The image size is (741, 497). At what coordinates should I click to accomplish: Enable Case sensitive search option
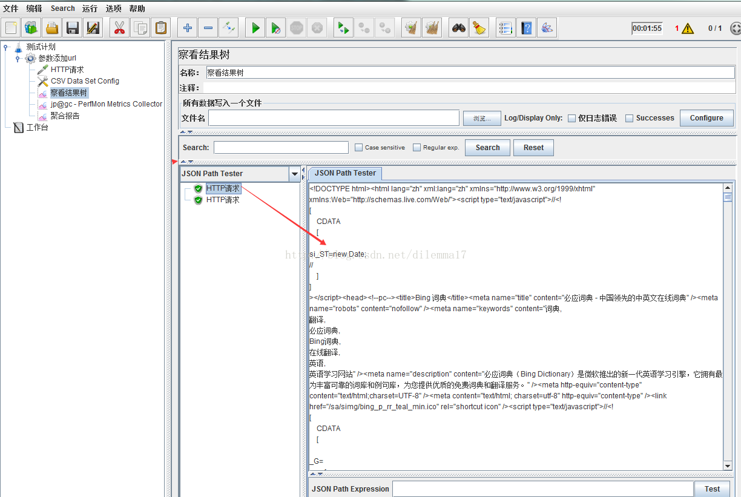[x=358, y=147]
